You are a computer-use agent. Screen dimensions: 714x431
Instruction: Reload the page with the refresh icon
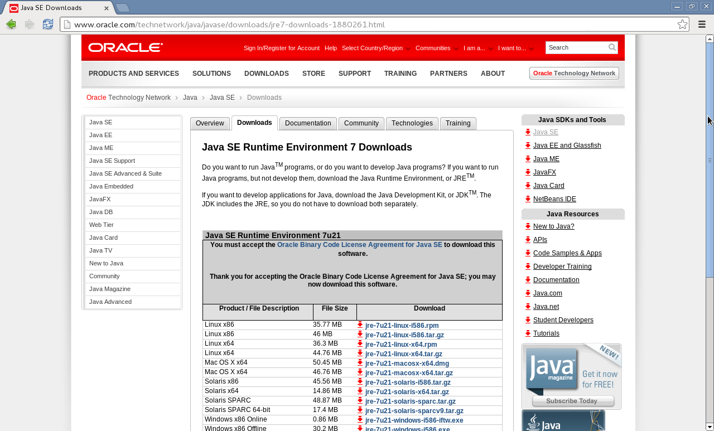pyautogui.click(x=48, y=24)
